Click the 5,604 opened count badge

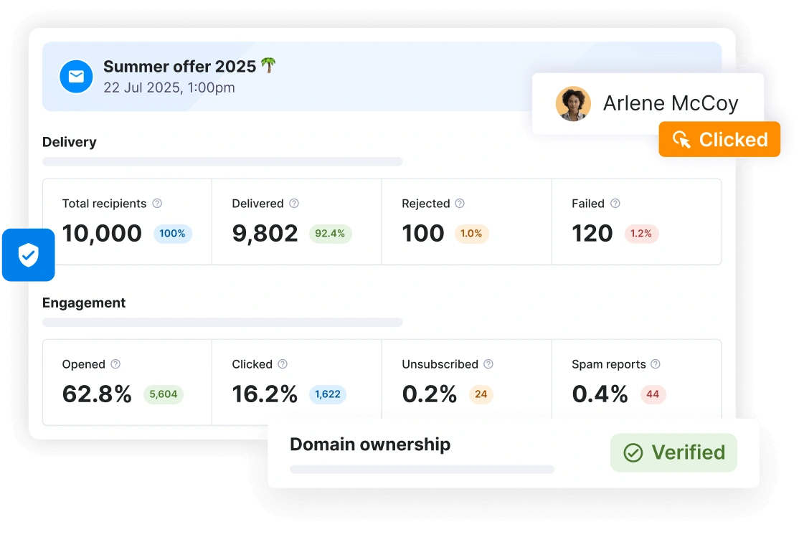164,394
